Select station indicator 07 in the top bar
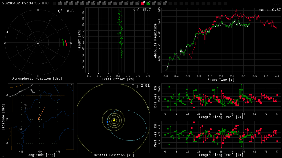Screen dimensions: 282x158 (93, 3)
